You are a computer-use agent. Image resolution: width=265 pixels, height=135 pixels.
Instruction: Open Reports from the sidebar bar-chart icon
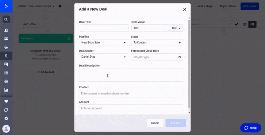[x=6, y=90]
